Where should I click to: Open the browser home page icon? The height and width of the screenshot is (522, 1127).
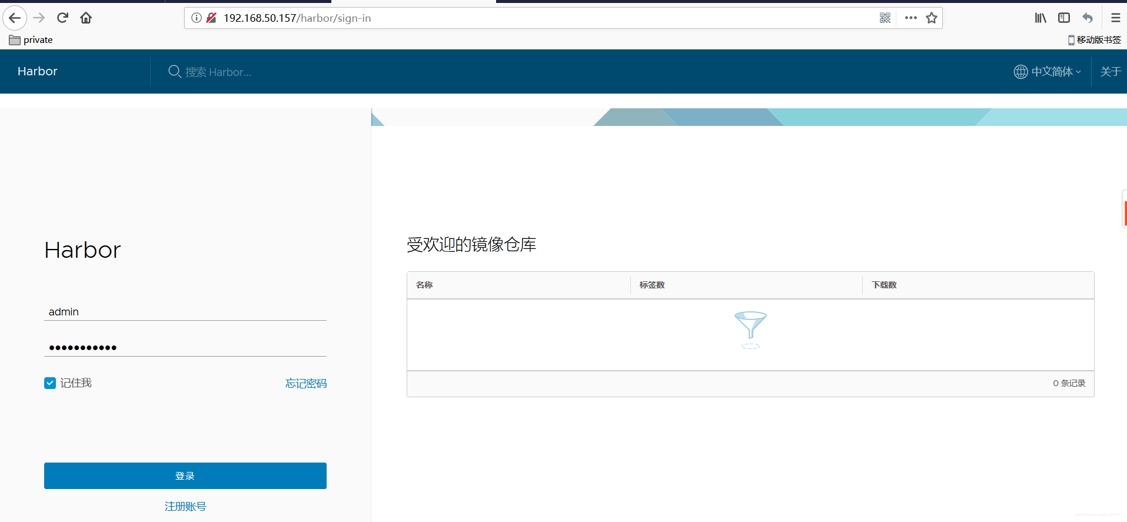(86, 18)
